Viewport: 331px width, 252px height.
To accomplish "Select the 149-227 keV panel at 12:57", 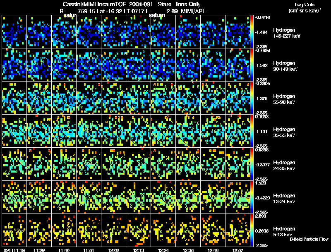I will [237, 32].
